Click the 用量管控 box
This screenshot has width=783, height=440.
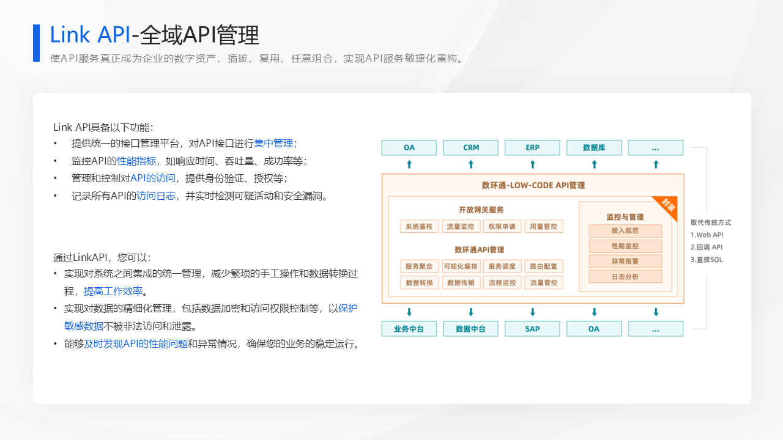(x=544, y=227)
